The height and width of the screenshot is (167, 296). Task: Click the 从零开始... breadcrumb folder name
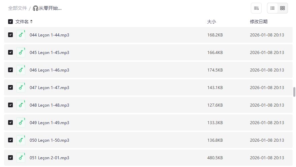(x=50, y=8)
